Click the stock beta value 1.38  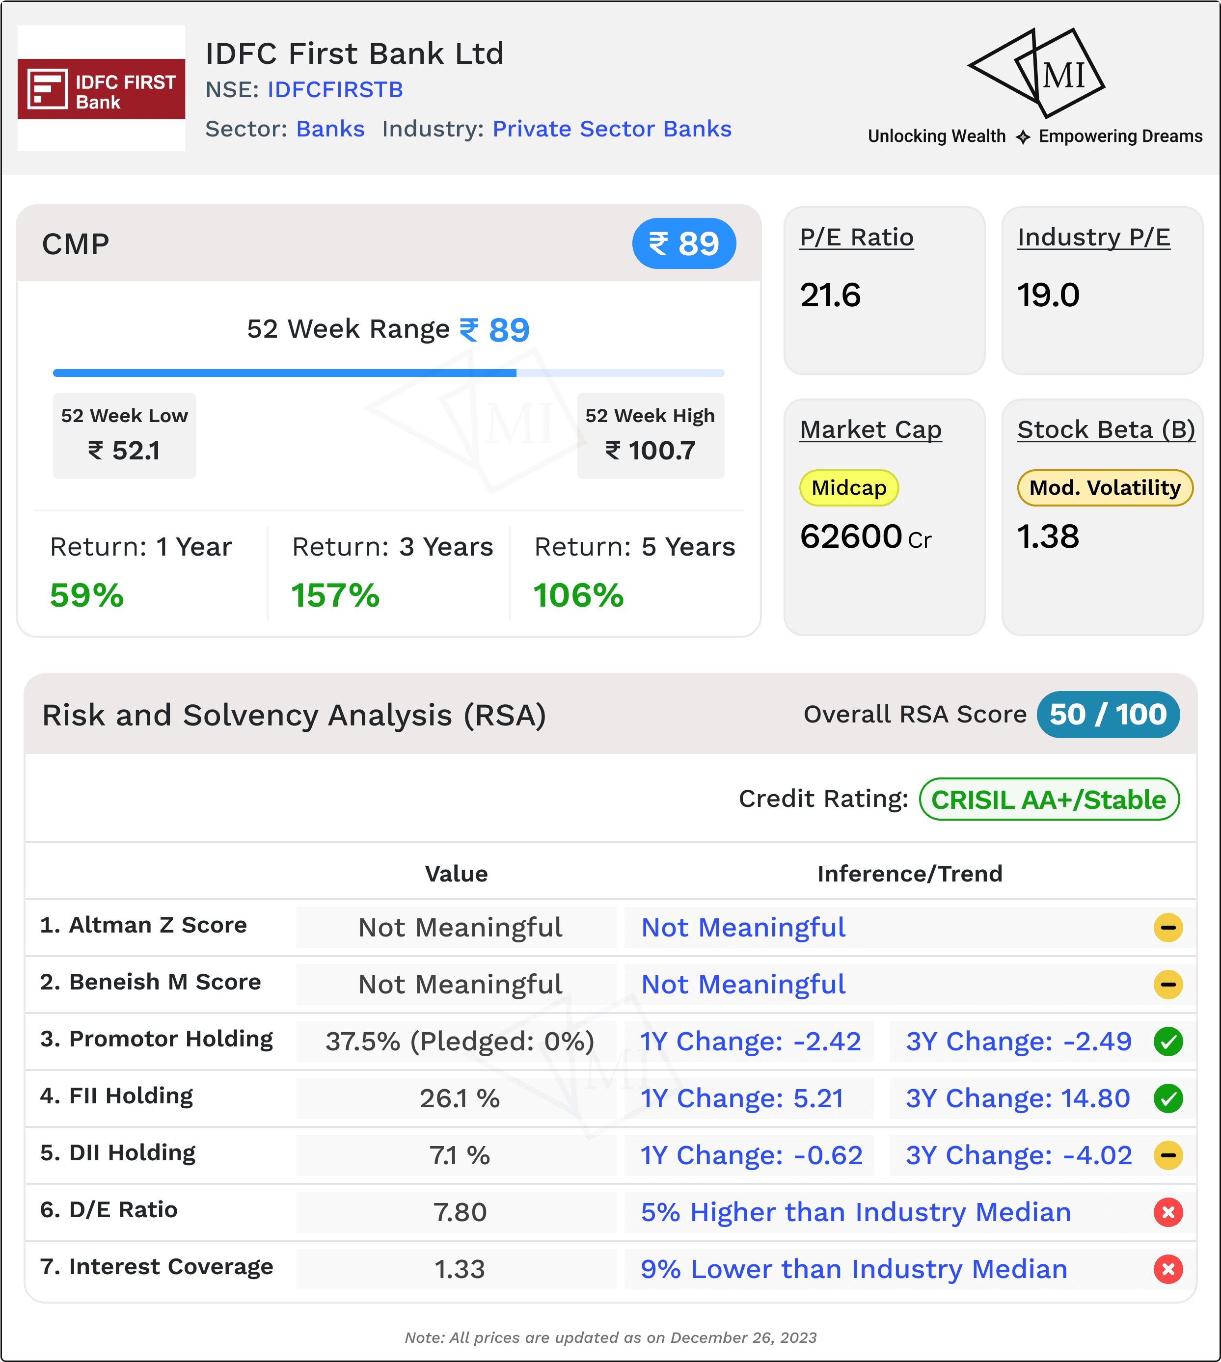point(1049,536)
